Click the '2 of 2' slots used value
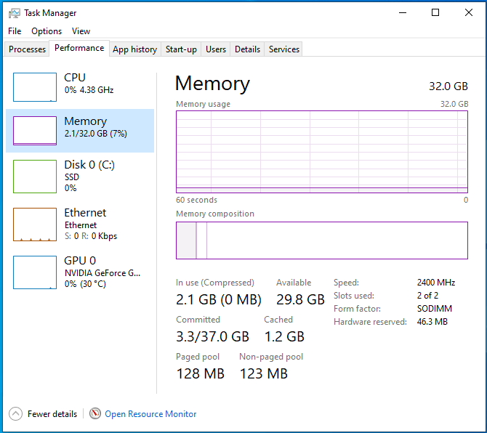 pyautogui.click(x=427, y=296)
